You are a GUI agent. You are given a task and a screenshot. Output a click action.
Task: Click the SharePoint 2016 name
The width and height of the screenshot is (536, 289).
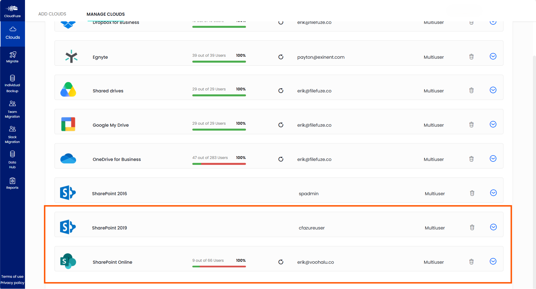110,194
